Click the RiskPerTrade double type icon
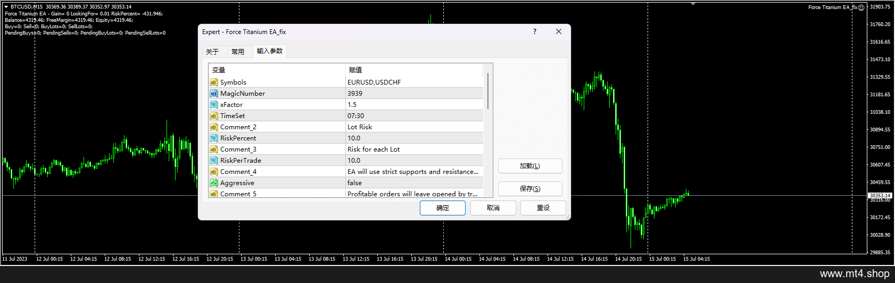895x283 pixels. (x=213, y=161)
